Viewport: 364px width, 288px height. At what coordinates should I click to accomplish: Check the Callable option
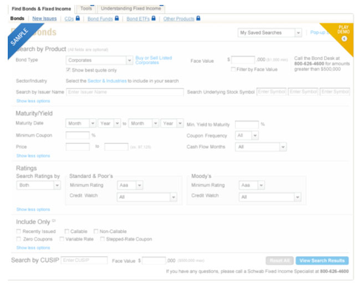[67, 231]
